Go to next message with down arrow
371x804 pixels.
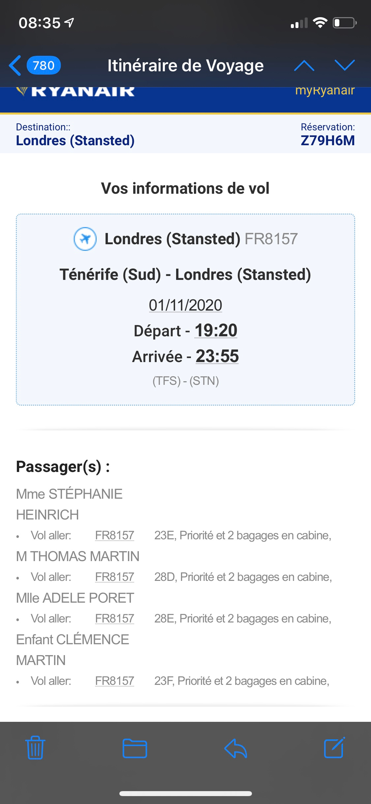point(345,65)
